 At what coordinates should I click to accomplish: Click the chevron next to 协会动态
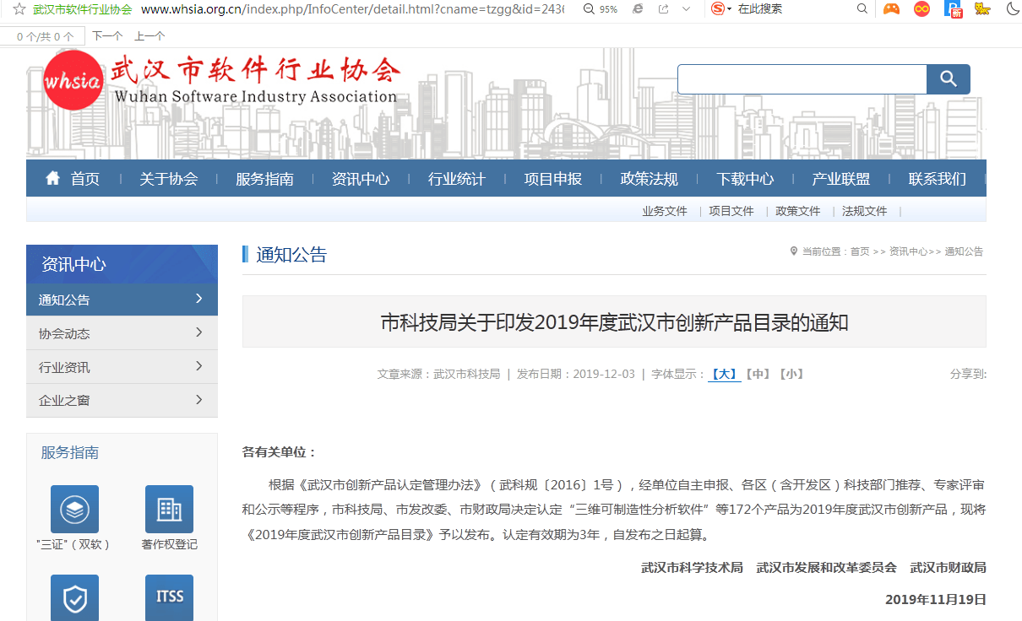tap(199, 332)
